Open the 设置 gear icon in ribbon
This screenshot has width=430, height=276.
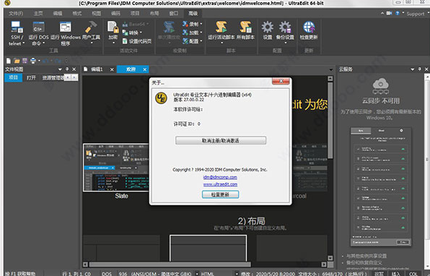(268, 27)
